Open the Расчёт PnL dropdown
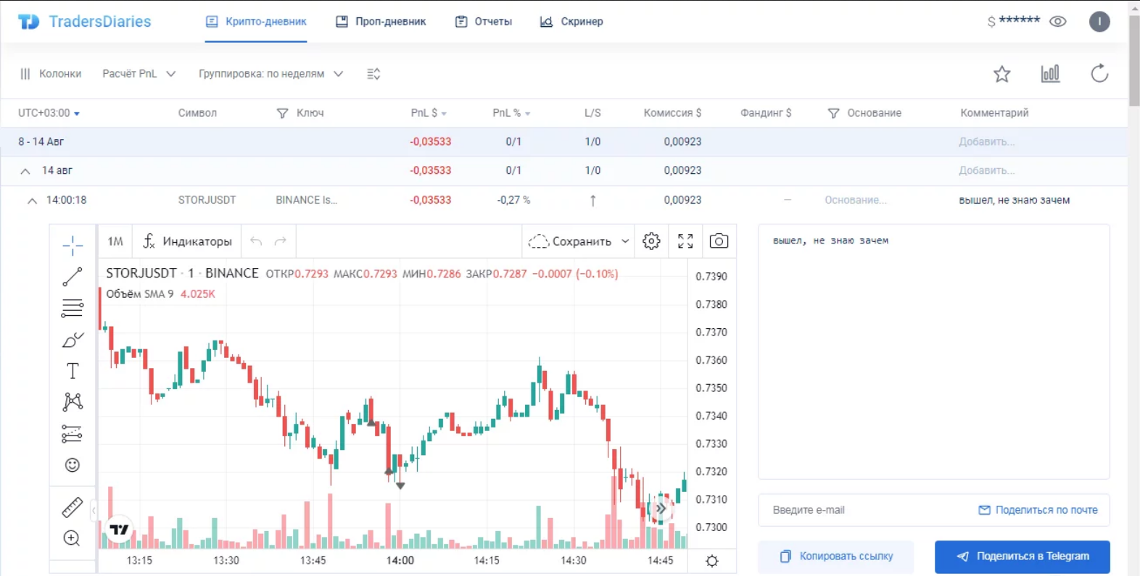1140x576 pixels. click(139, 74)
